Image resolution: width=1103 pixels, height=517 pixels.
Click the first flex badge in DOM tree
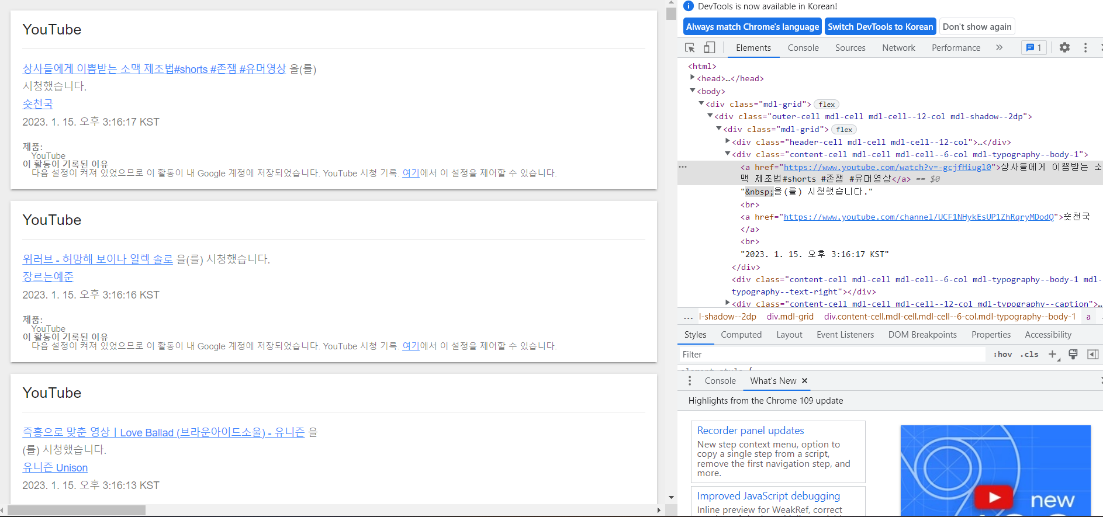(827, 105)
